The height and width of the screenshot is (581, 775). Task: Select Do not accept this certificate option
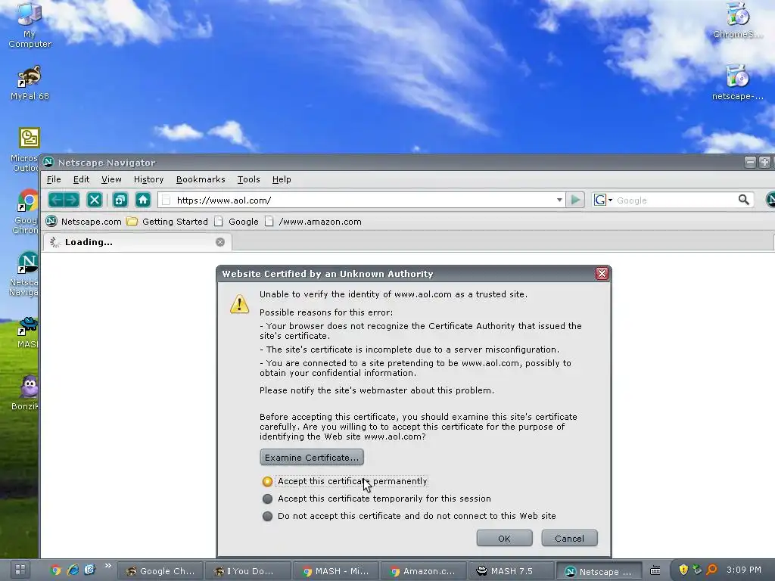coord(267,516)
